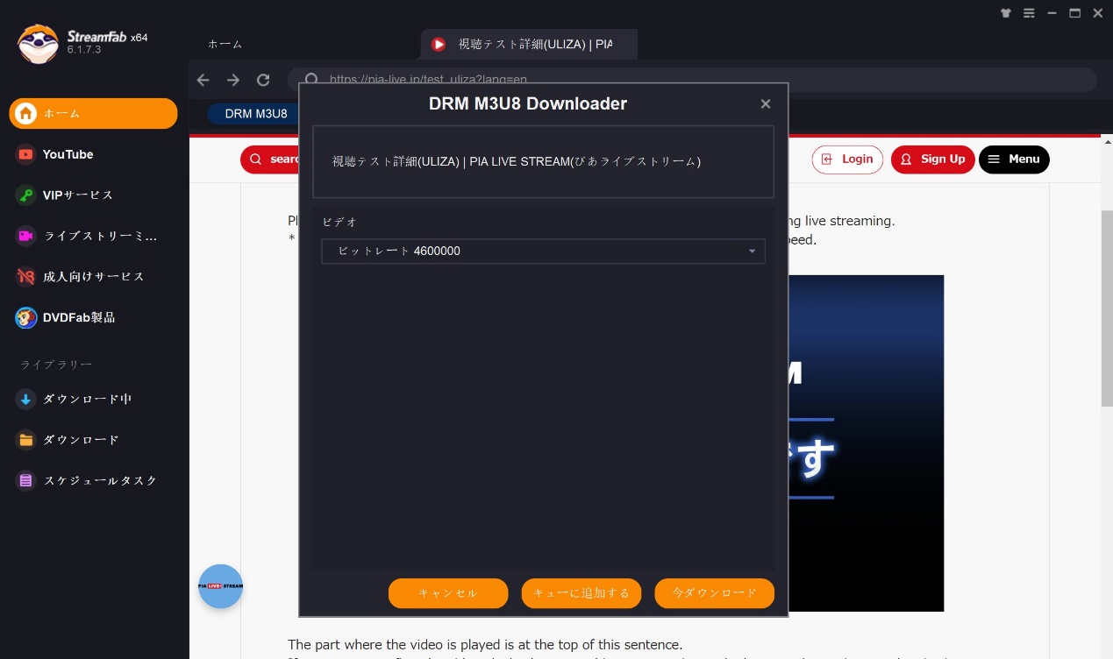The width and height of the screenshot is (1113, 659).
Task: Click the video title text field in dialog
Action: point(544,161)
